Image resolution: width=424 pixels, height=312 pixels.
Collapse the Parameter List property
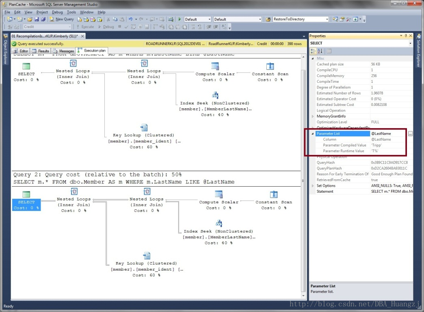click(x=313, y=134)
